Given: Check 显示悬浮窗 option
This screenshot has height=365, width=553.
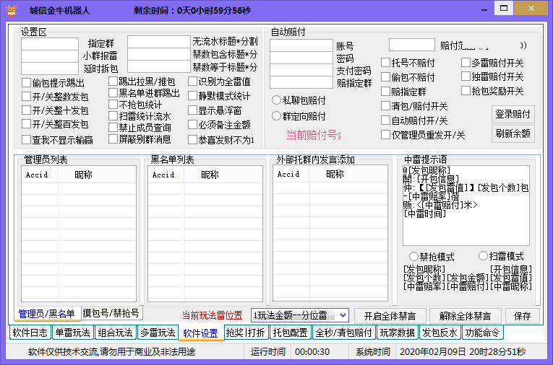Looking at the screenshot, I should pyautogui.click(x=192, y=110).
